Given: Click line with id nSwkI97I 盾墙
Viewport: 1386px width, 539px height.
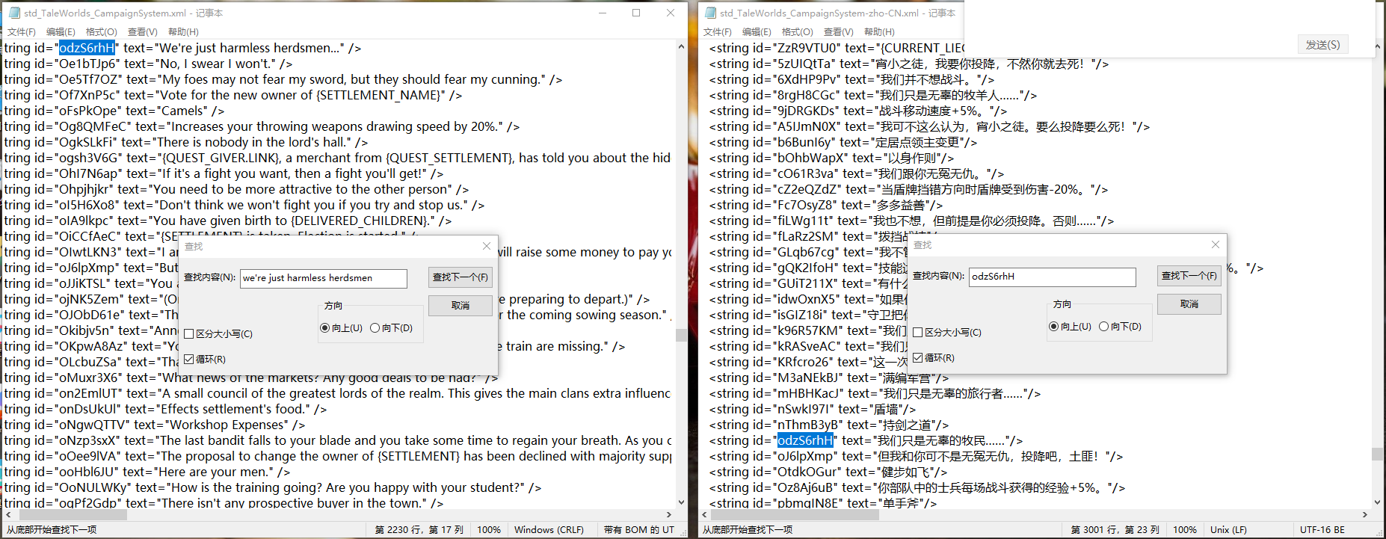Looking at the screenshot, I should [812, 409].
